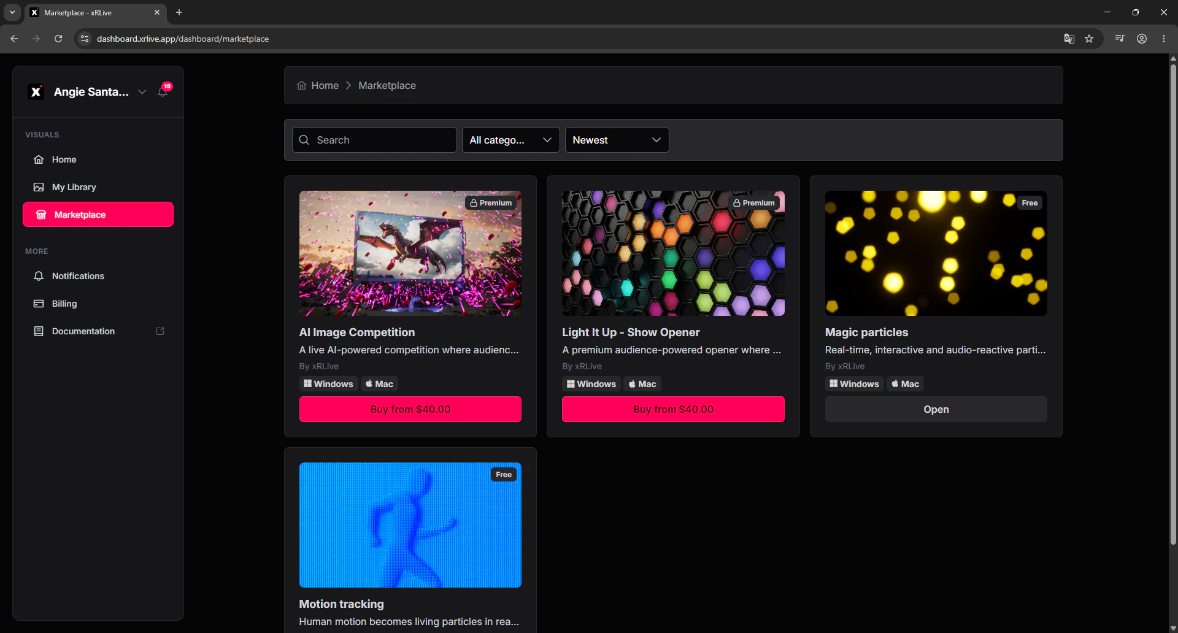The width and height of the screenshot is (1178, 633).
Task: Buy Light It Up from $40.00
Action: (673, 409)
